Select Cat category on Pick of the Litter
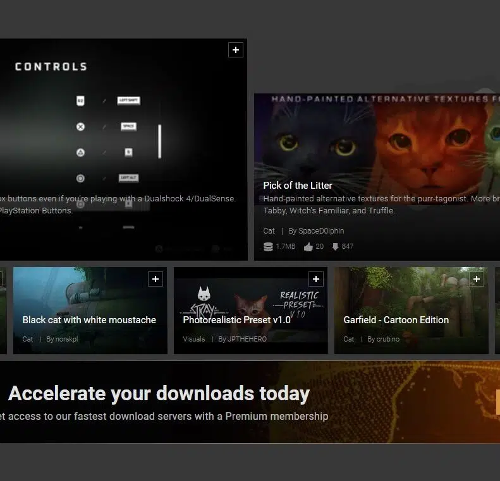This screenshot has height=481, width=500. coord(269,231)
